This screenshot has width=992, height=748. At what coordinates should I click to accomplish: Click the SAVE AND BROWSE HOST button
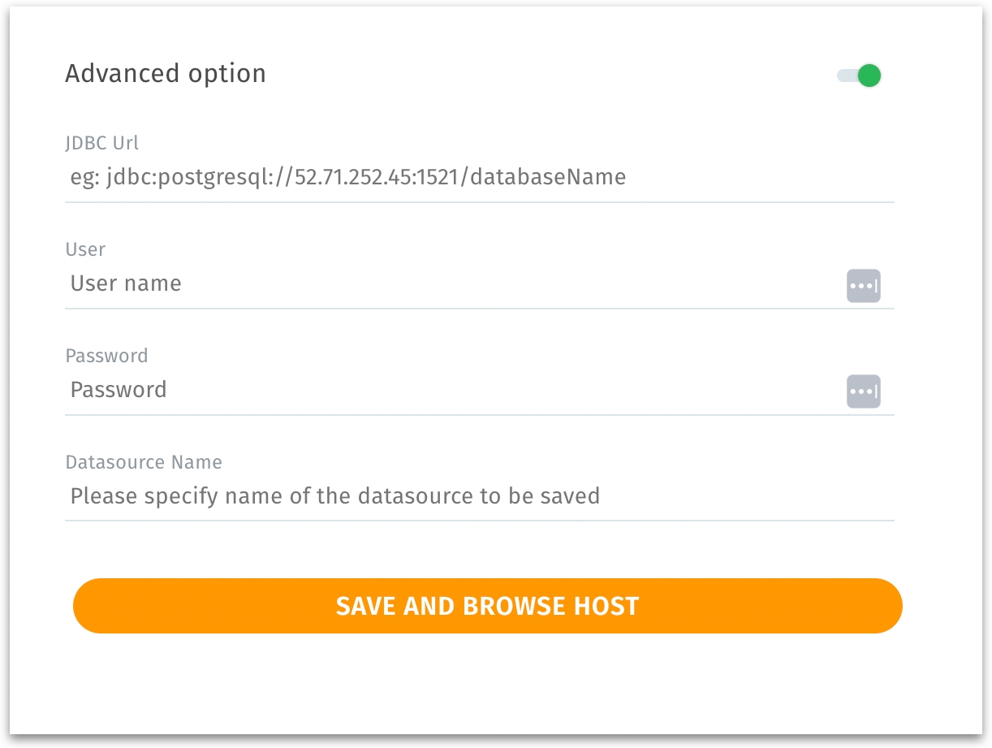487,606
